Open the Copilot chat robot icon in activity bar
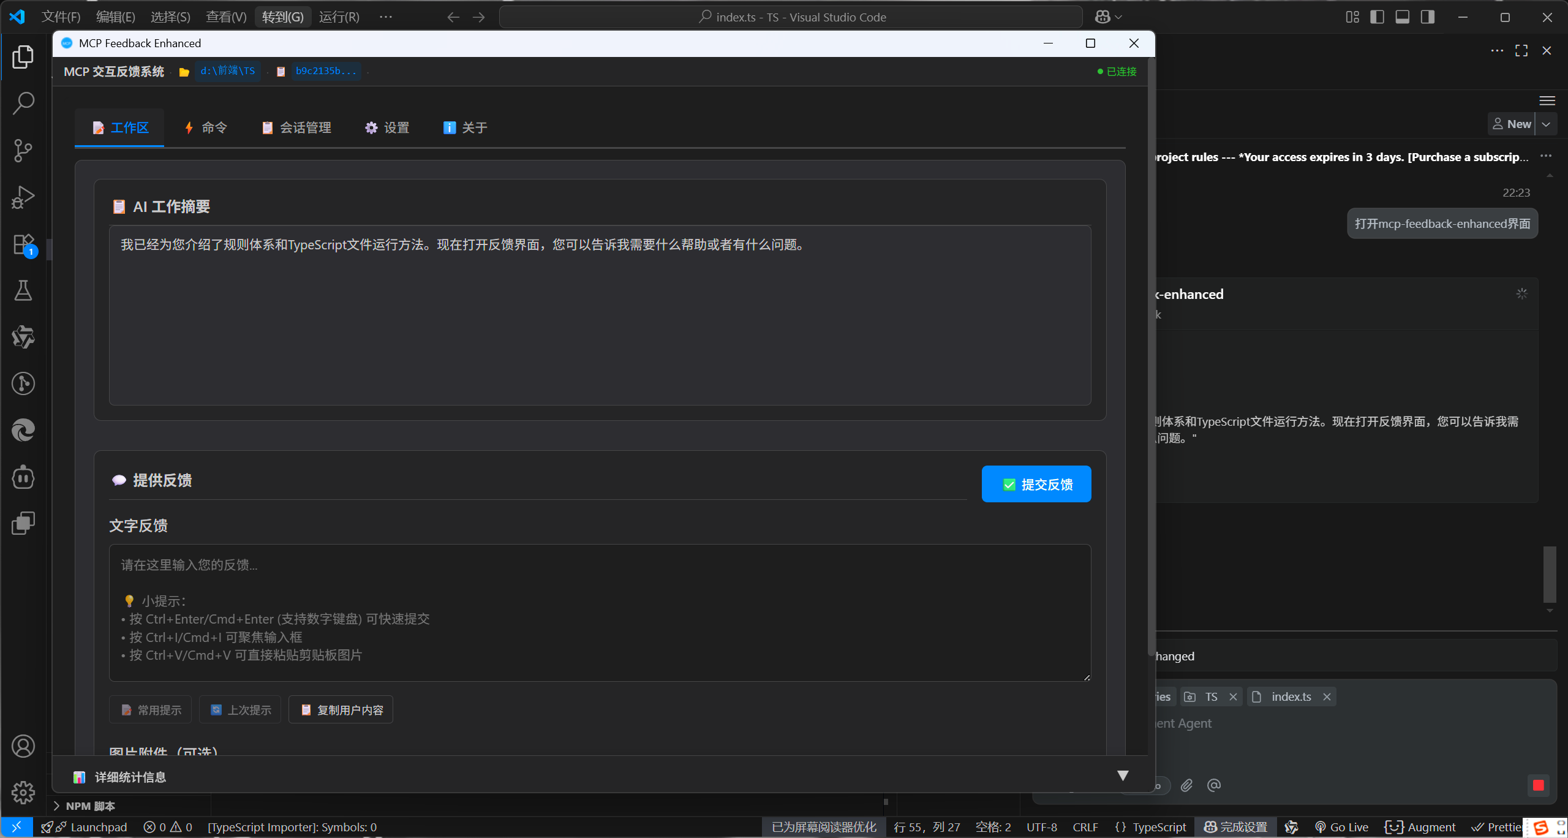This screenshot has height=838, width=1568. (23, 477)
